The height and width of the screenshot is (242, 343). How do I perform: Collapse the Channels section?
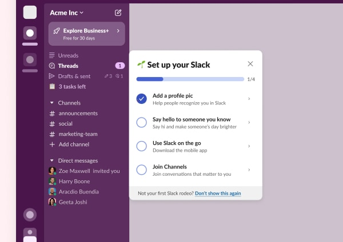(x=52, y=103)
